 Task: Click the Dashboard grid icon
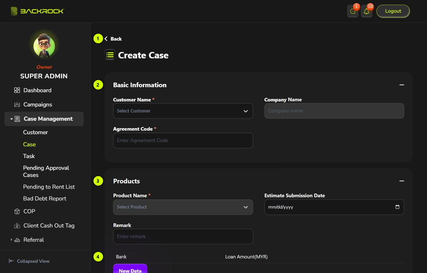point(17,90)
